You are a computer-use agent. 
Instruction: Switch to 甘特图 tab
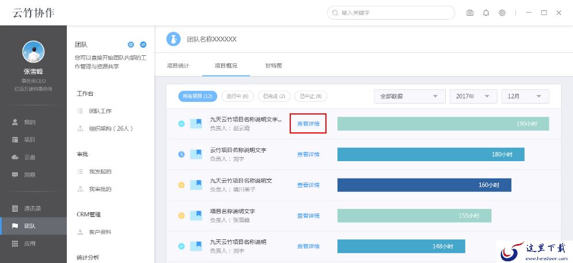[x=274, y=66]
